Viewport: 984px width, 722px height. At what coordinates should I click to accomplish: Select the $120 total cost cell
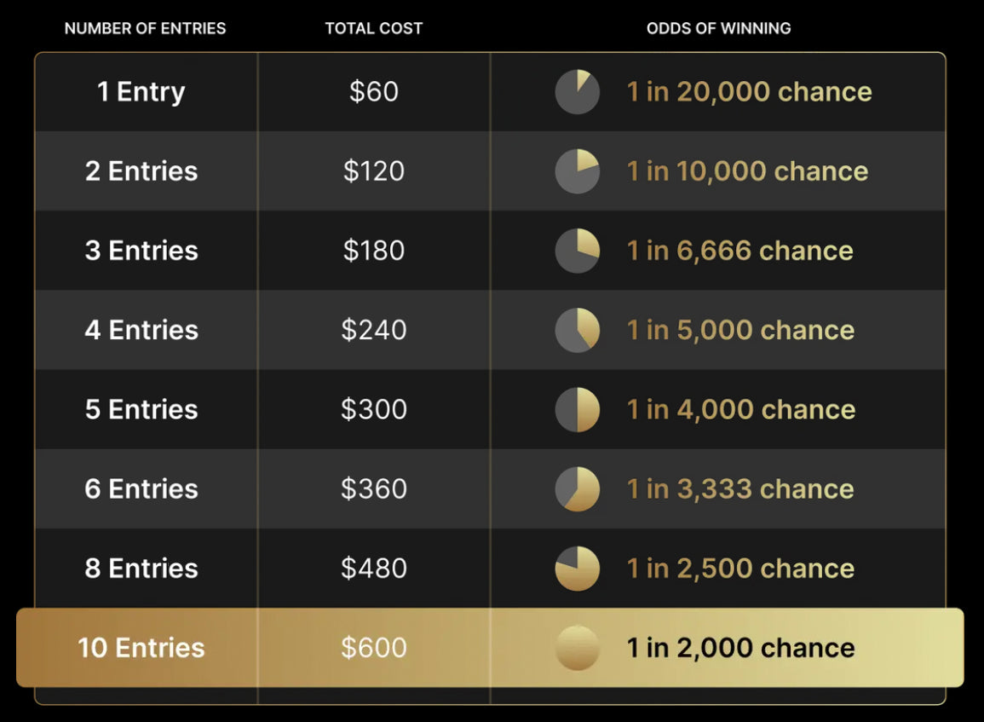pos(373,170)
